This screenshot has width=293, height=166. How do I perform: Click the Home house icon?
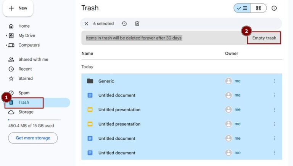[x=11, y=26]
